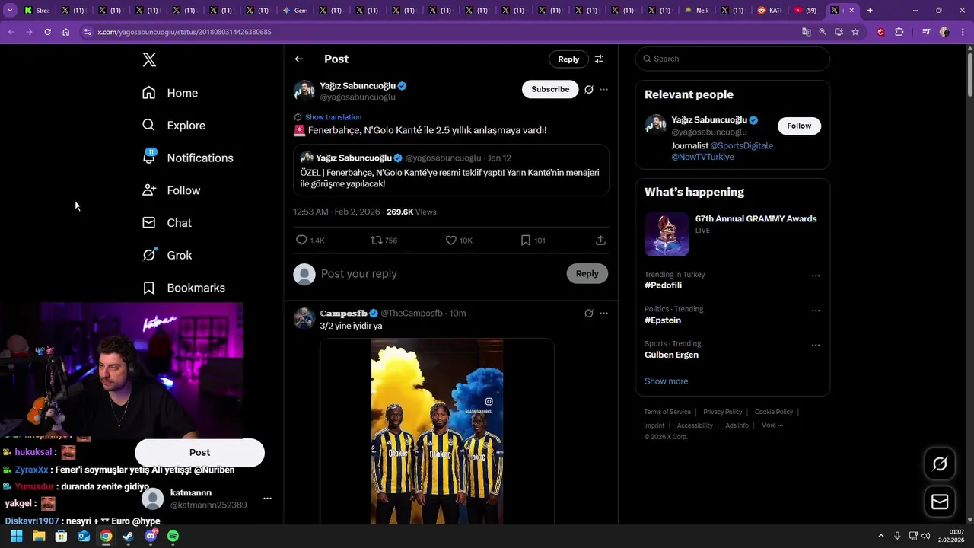This screenshot has width=974, height=548.
Task: Switch to YouTube tab showing (59)
Action: pos(806,11)
